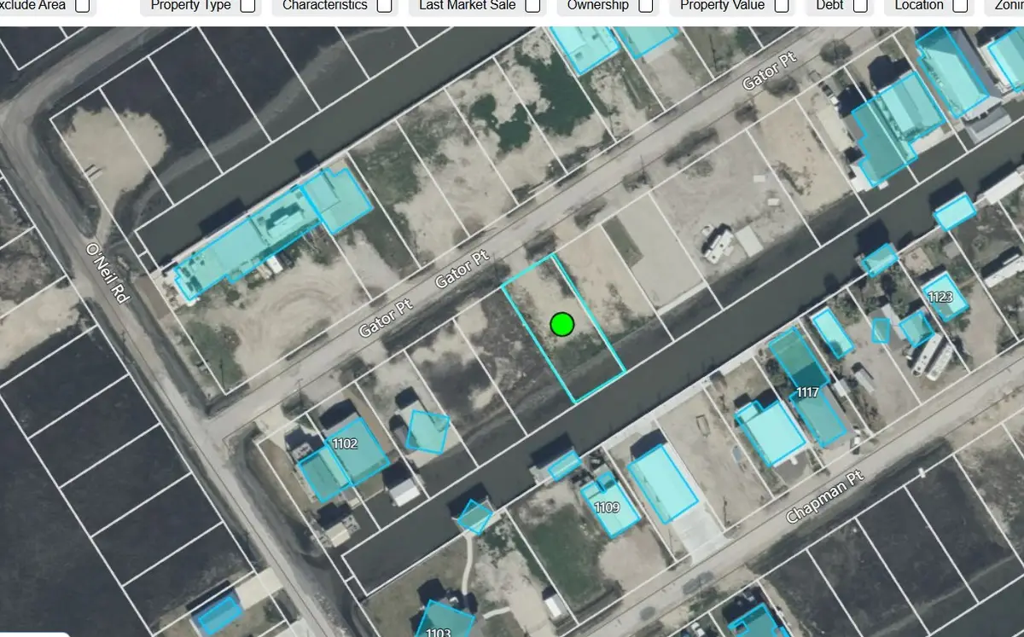Screen dimensions: 1024x637
Task: Toggle the Characteristics checkbox
Action: (x=385, y=6)
